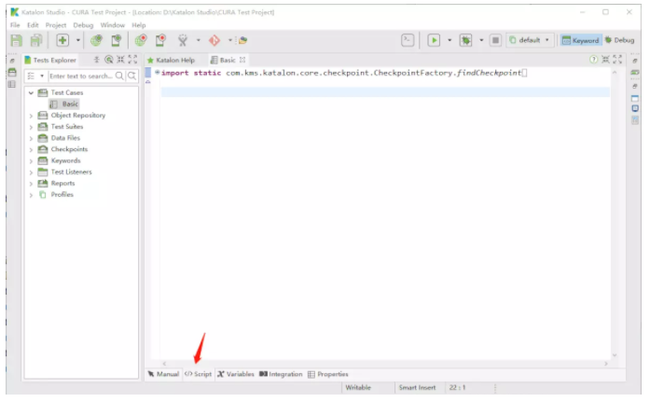Select the Tests Explorer panel tab
The height and width of the screenshot is (402, 650).
click(x=50, y=60)
